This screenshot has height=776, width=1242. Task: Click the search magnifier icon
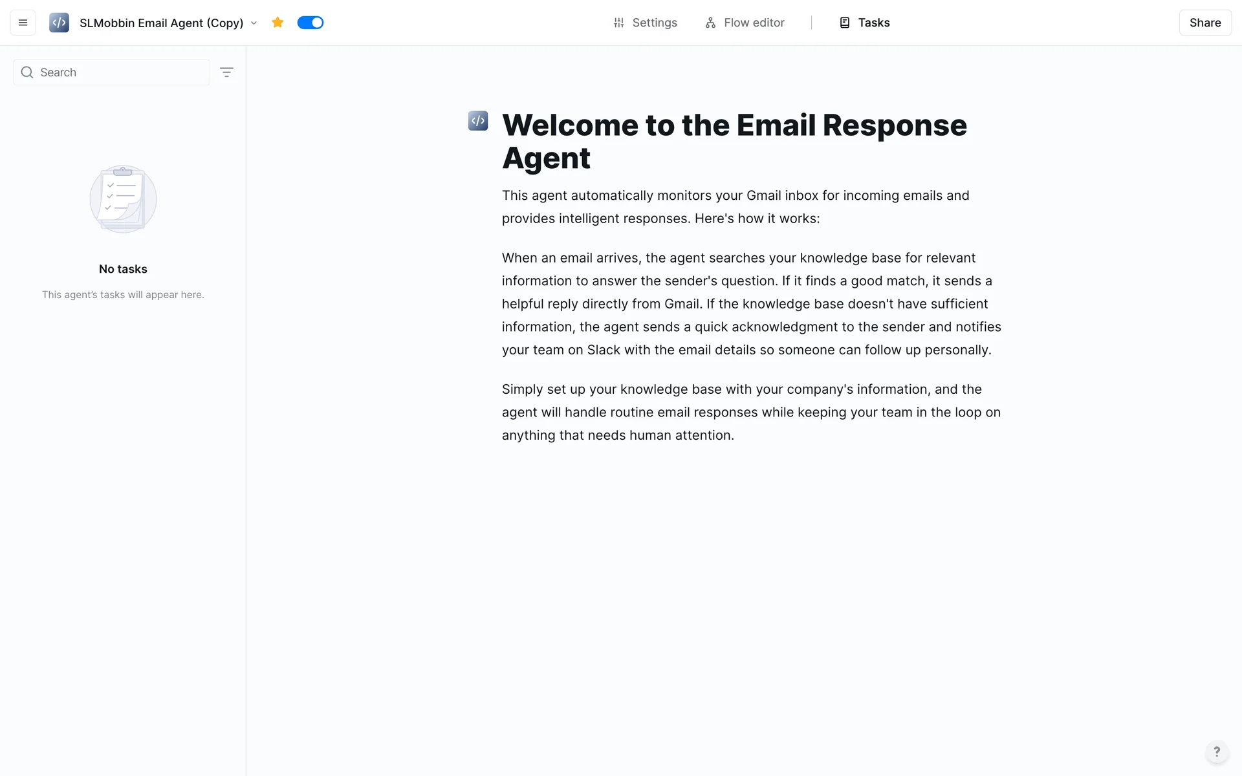coord(27,72)
